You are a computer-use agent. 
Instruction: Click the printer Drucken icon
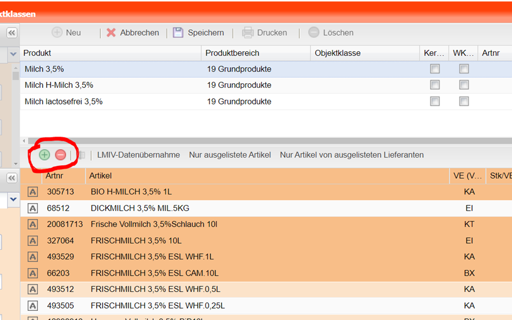pyautogui.click(x=248, y=32)
